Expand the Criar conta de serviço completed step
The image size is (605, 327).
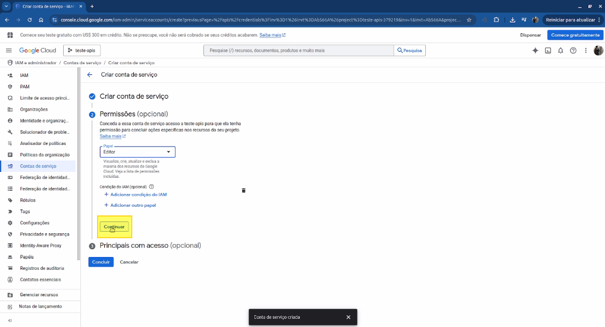pyautogui.click(x=134, y=96)
